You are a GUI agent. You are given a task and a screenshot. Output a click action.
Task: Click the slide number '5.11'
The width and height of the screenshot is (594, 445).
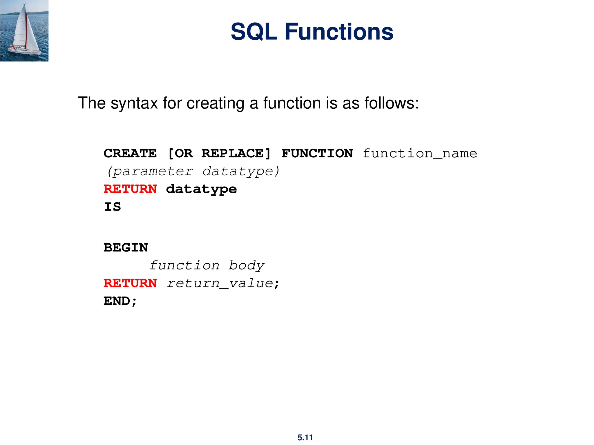coord(305,437)
